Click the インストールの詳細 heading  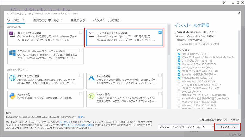(192, 25)
